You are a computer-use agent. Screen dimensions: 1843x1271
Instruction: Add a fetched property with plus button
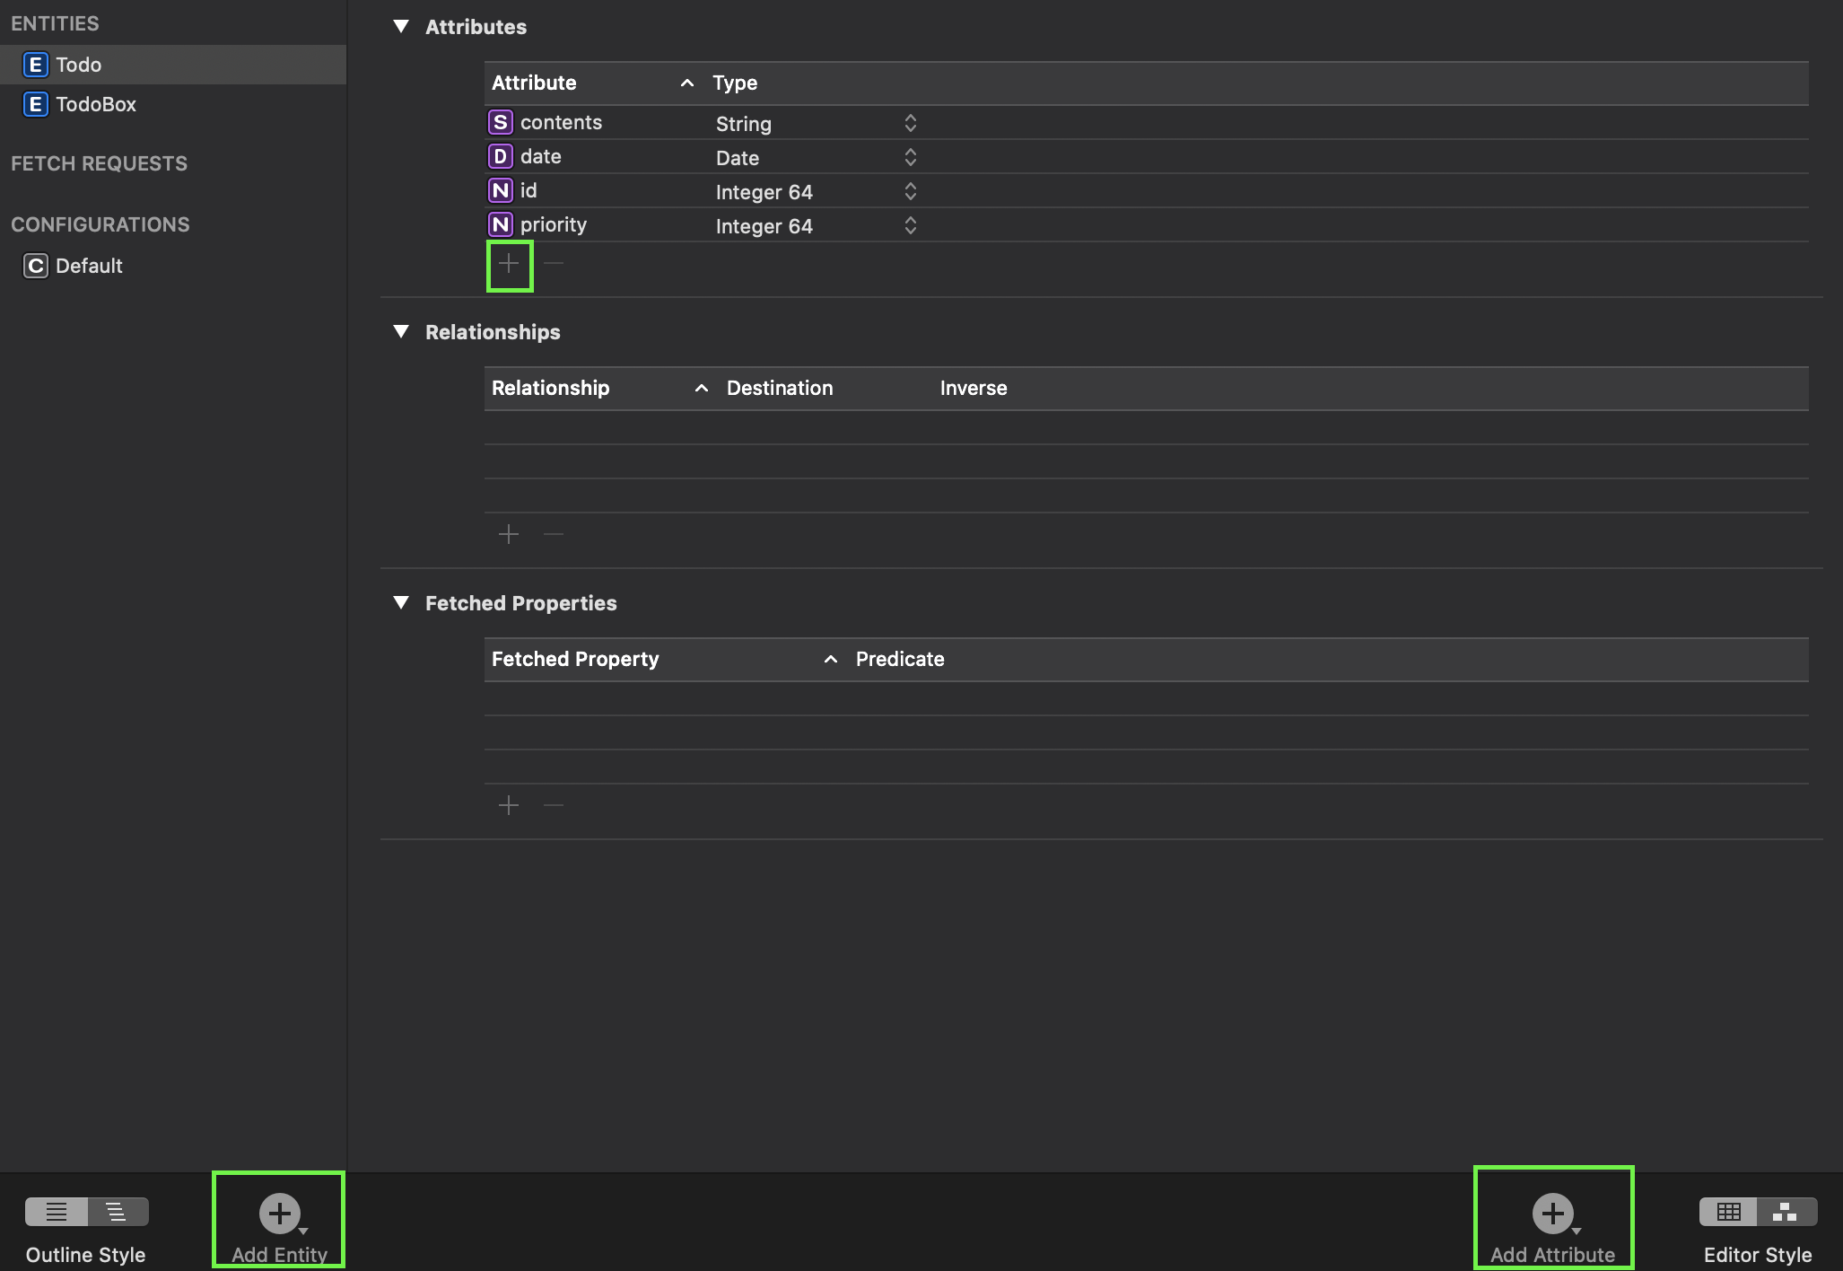click(509, 806)
